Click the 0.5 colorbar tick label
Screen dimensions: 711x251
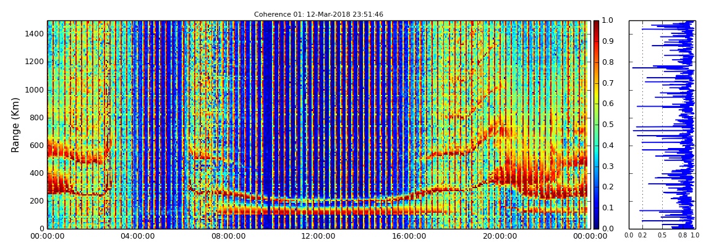click(x=607, y=125)
